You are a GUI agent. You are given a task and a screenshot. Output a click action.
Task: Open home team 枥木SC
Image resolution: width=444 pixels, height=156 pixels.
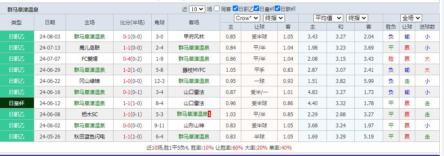tap(90, 115)
